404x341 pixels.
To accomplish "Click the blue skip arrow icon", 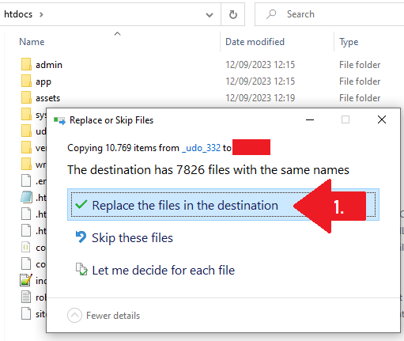I will (x=81, y=237).
